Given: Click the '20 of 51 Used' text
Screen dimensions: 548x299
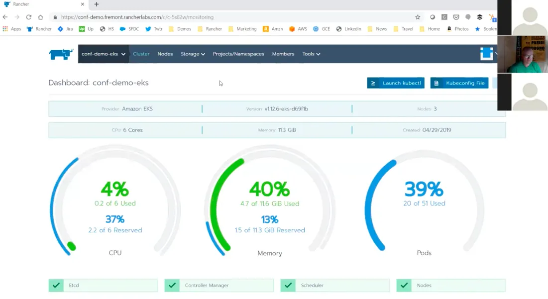Looking at the screenshot, I should [x=424, y=203].
